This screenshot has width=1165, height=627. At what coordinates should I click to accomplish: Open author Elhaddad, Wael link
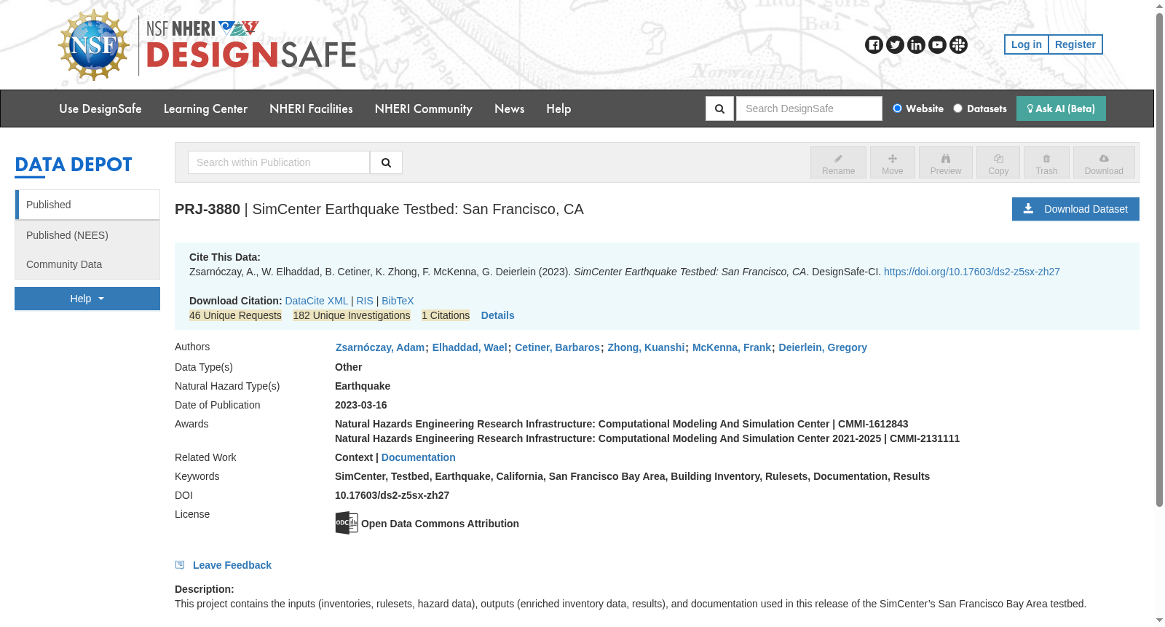tap(470, 347)
